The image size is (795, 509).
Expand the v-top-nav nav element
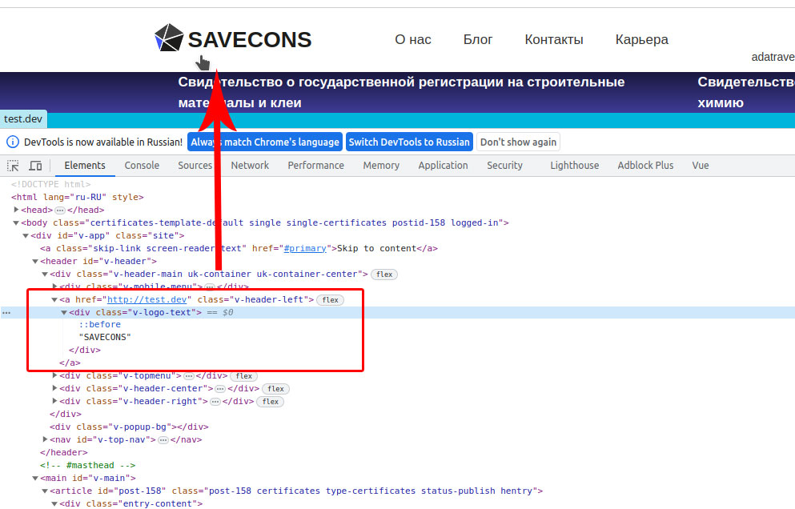(46, 439)
